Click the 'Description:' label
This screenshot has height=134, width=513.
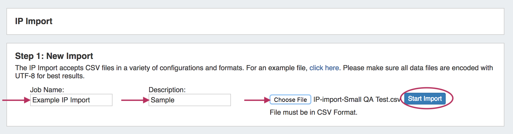[x=167, y=90]
